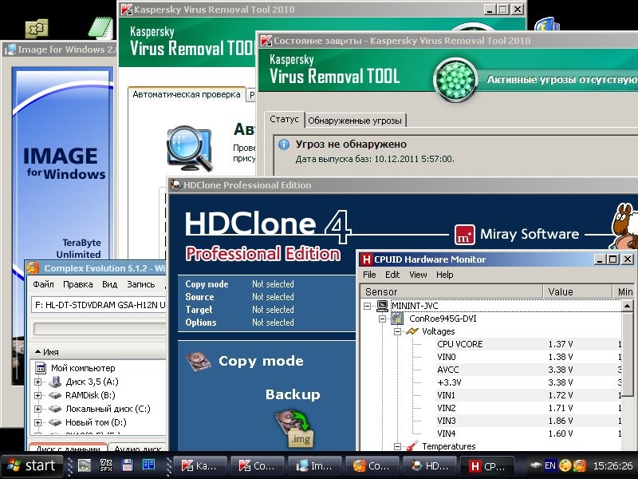Open the Файл menu in Complex Evolution
Screen dimensions: 638x479
pyautogui.click(x=44, y=284)
